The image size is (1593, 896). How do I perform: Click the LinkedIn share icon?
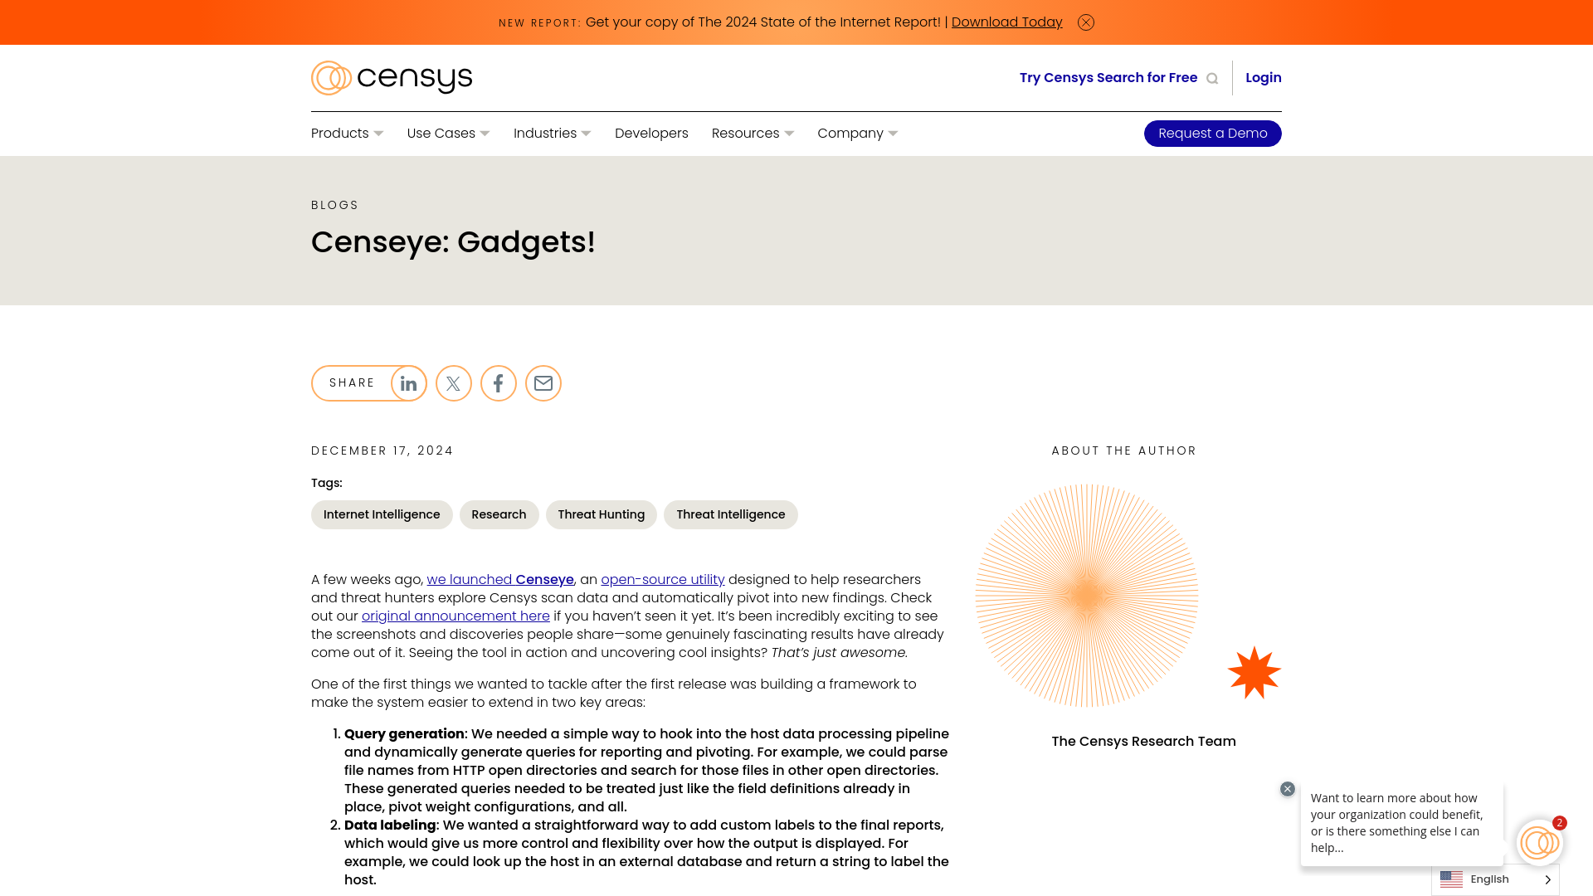(408, 383)
